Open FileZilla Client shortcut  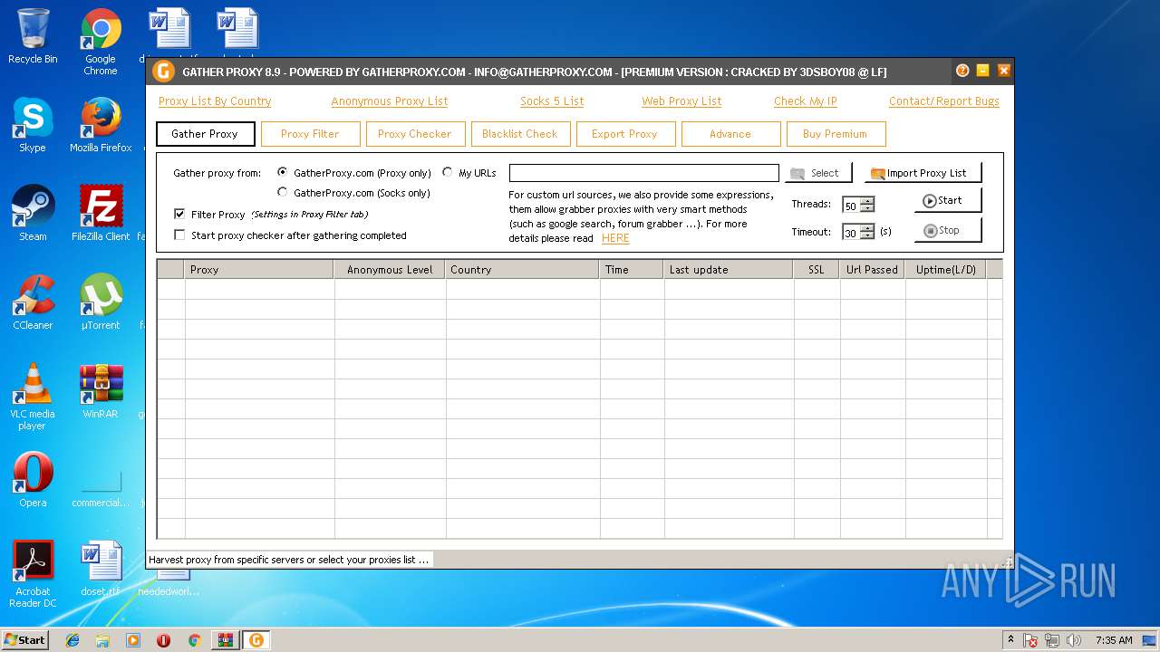(x=101, y=214)
